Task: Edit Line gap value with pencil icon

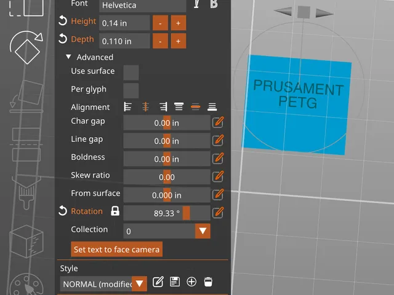Action: tap(218, 140)
